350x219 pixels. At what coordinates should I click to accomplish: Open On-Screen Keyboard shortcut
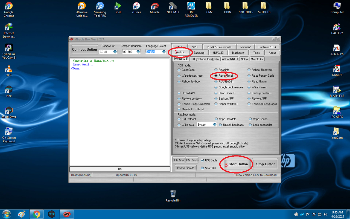tap(9, 135)
